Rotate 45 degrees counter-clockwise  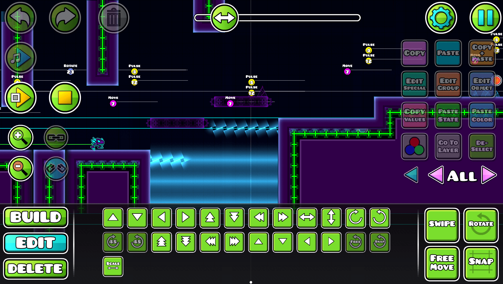coord(137,242)
